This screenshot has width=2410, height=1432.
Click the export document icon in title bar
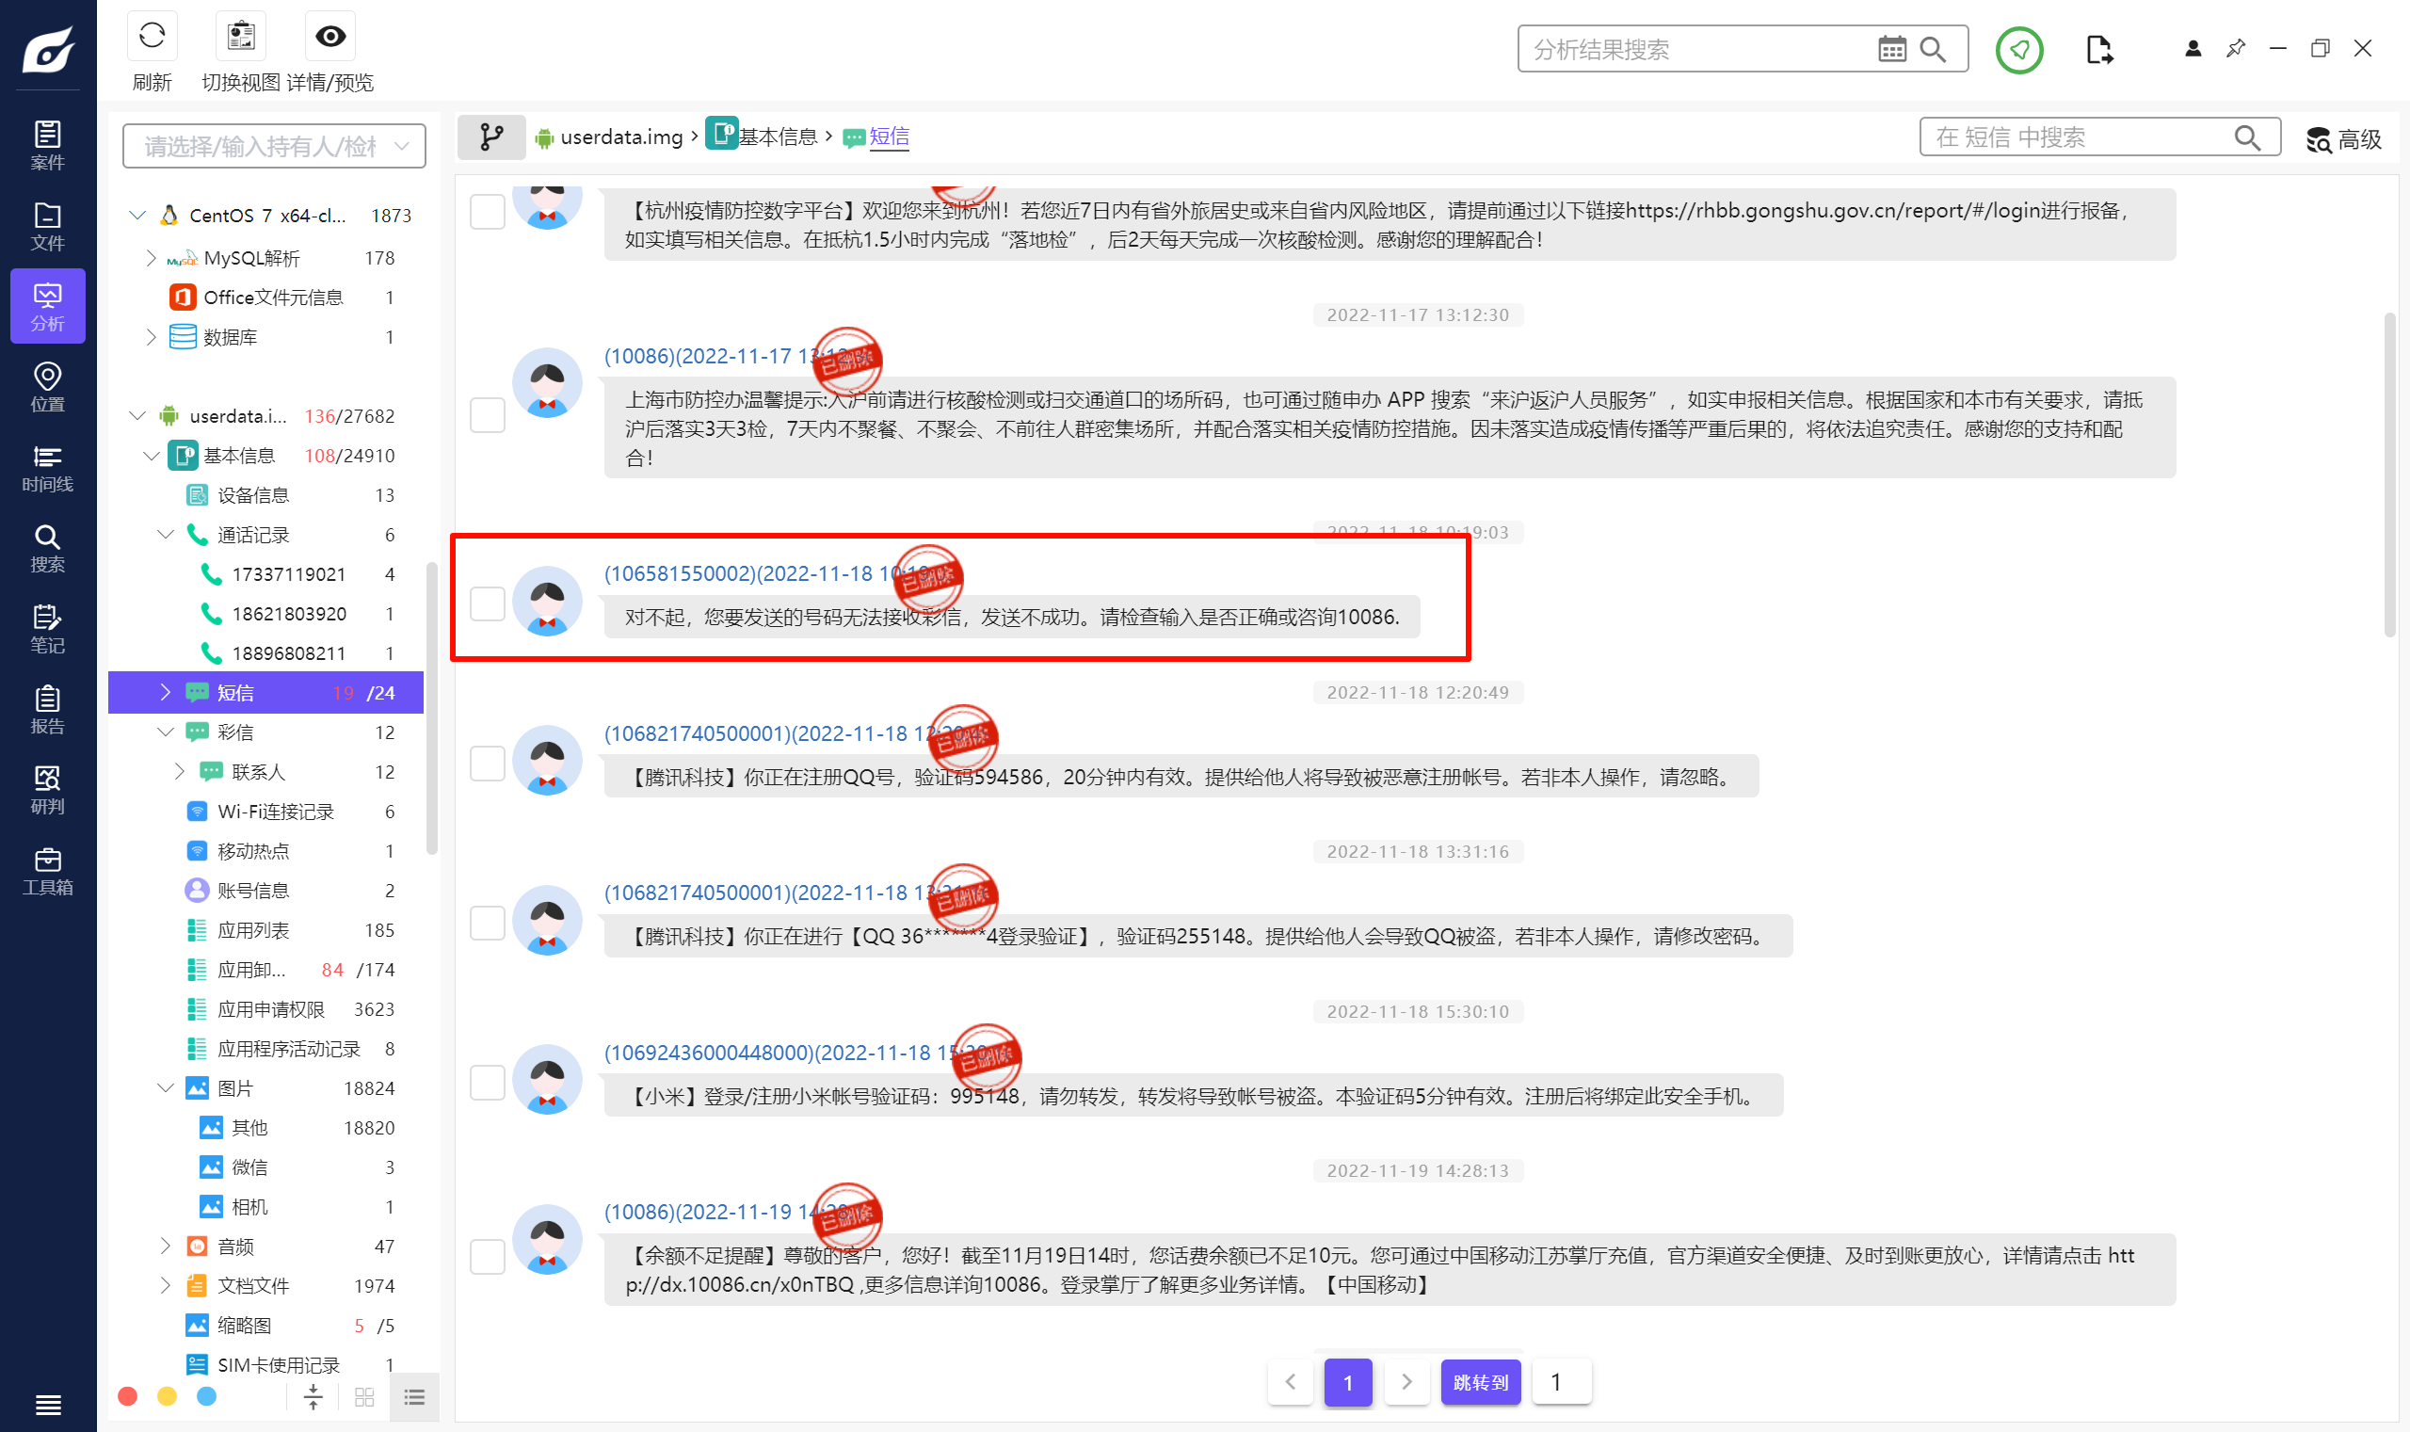(x=2098, y=49)
